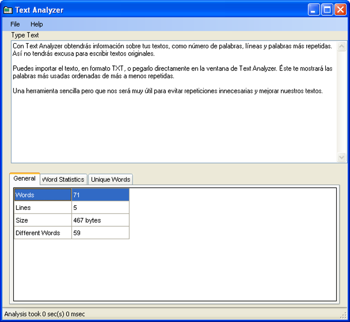Click the text area scroll up arrow
The height and width of the screenshot is (322, 350).
(x=342, y=46)
